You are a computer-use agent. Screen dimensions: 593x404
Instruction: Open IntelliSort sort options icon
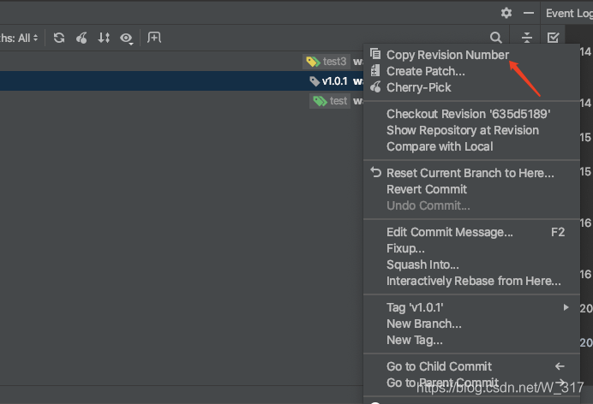(104, 38)
